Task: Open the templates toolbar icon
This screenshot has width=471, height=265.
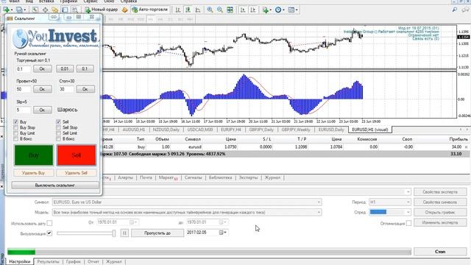Action: tap(291, 10)
